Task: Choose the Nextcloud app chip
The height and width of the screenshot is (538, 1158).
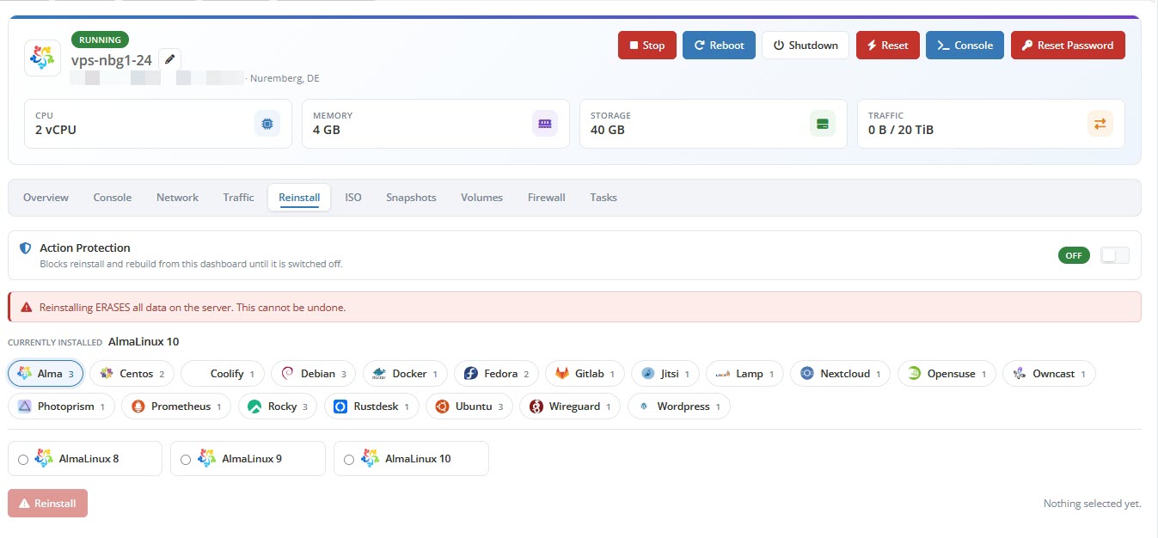Action: pyautogui.click(x=841, y=374)
